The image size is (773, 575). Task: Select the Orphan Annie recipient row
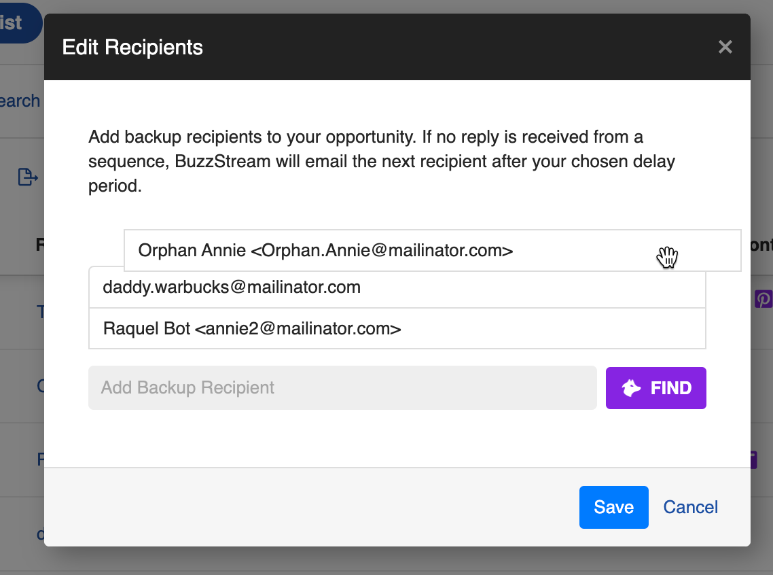tap(325, 250)
